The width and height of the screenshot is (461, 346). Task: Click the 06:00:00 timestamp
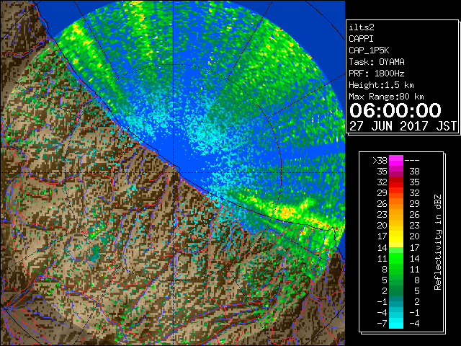coord(395,110)
